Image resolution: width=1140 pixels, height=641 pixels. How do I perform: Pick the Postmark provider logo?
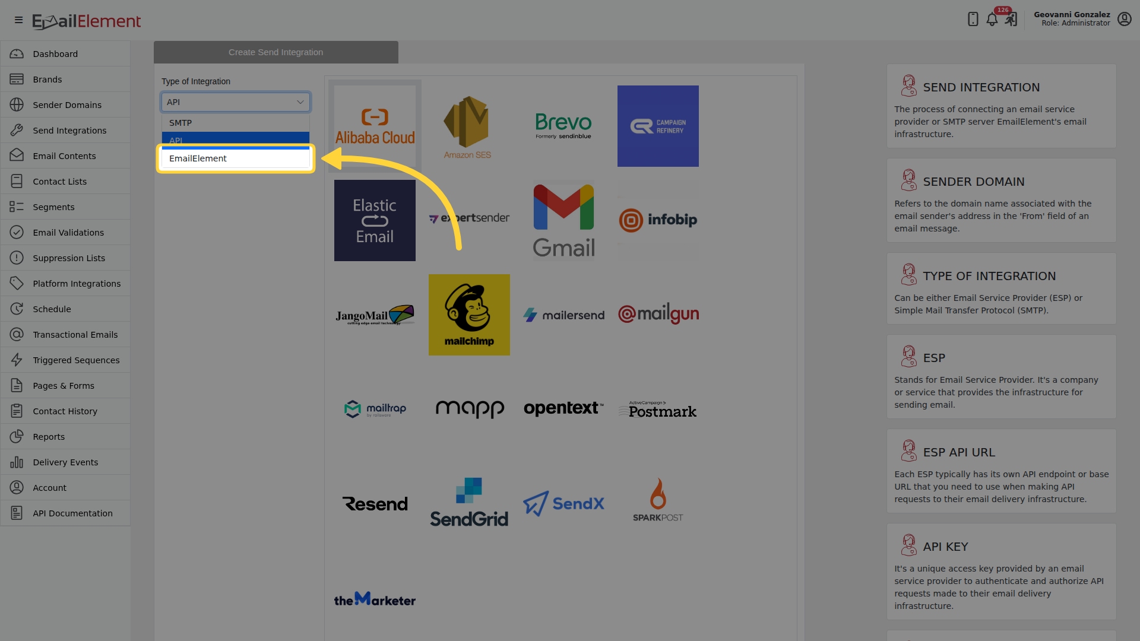(658, 410)
